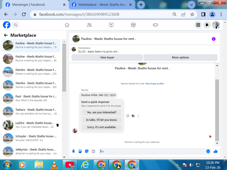Click Pauline's chat header avatar
Image resolution: width=227 pixels, height=170 pixels.
[76, 39]
